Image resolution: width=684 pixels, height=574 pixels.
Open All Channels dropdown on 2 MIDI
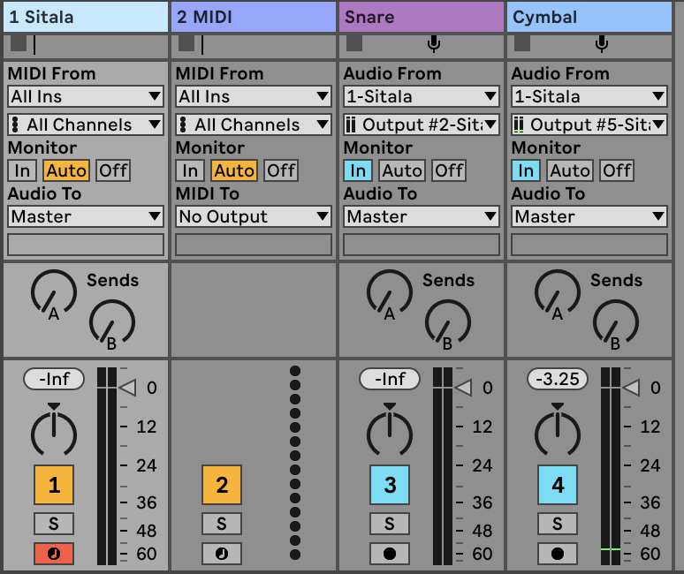coord(254,125)
